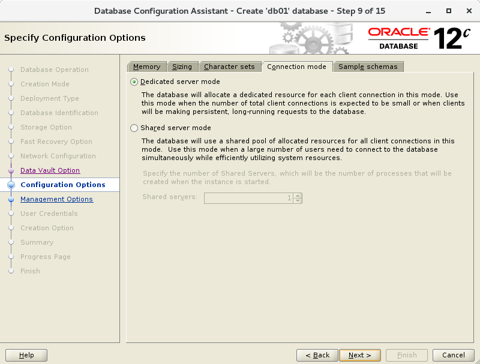Click the Storage Option step label

coord(46,127)
